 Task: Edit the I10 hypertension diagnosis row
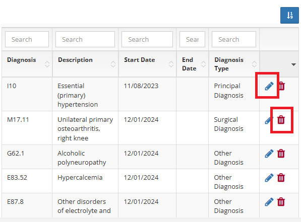point(269,86)
